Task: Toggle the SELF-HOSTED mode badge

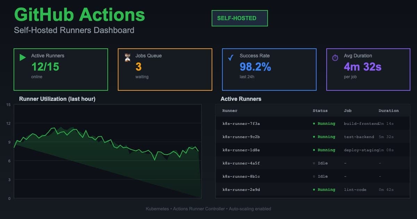Action: pyautogui.click(x=239, y=18)
